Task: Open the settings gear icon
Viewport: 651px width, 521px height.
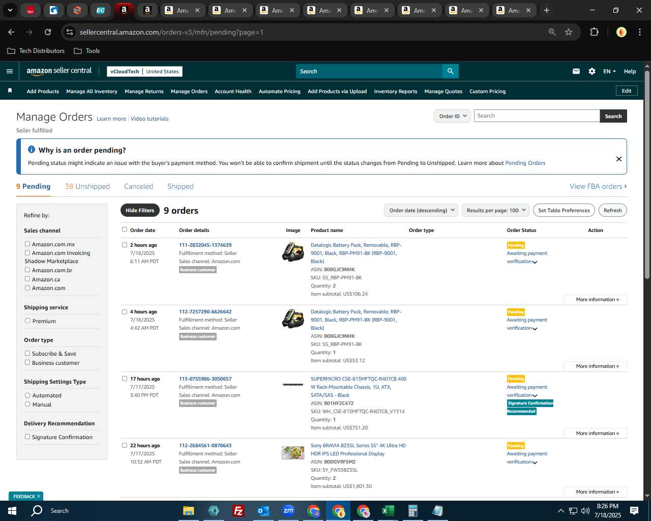Action: pyautogui.click(x=592, y=71)
